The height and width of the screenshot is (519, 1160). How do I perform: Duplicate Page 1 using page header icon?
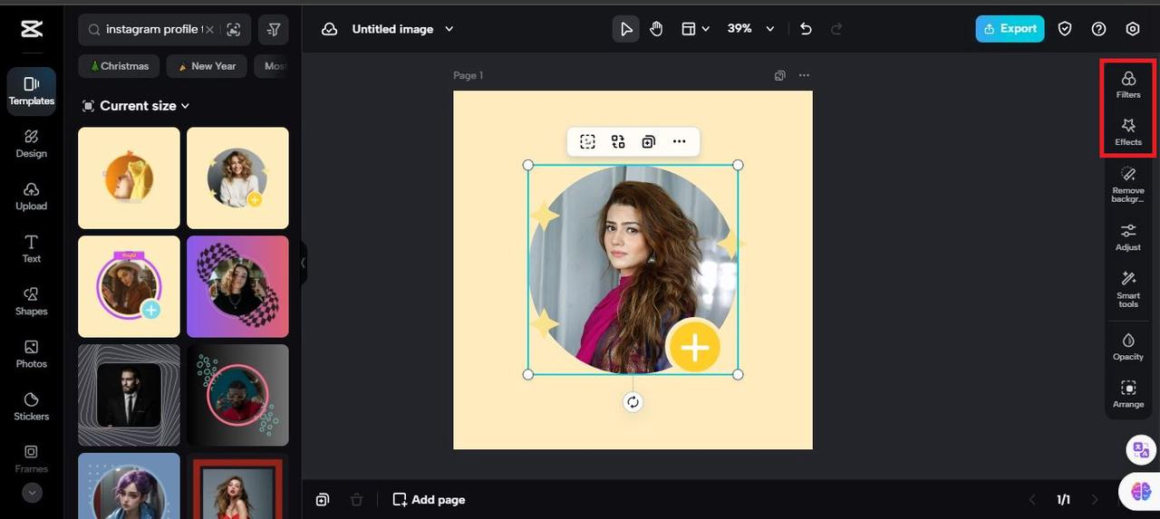779,75
